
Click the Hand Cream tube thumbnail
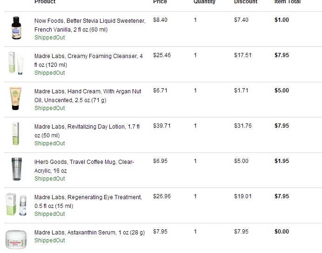click(x=17, y=99)
